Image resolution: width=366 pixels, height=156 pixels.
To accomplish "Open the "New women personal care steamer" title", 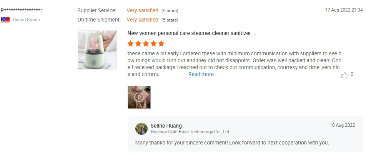I will (191, 33).
